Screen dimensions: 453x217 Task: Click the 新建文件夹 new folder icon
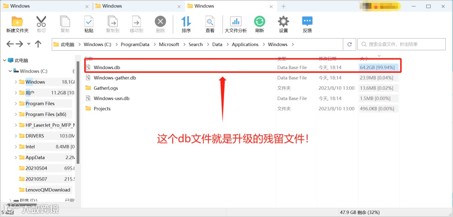17,21
